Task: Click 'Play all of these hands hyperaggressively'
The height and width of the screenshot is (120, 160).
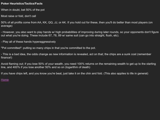Action: (x=28, y=42)
